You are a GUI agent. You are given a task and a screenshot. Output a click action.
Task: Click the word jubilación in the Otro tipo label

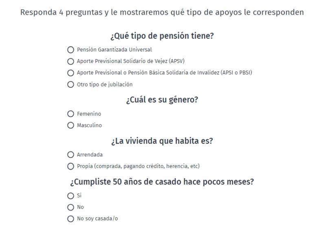[x=120, y=85]
